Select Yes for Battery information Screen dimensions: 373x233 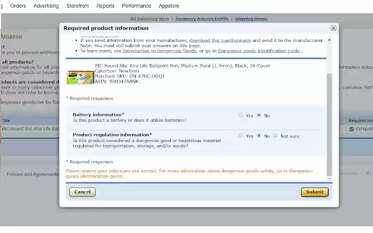pos(241,115)
